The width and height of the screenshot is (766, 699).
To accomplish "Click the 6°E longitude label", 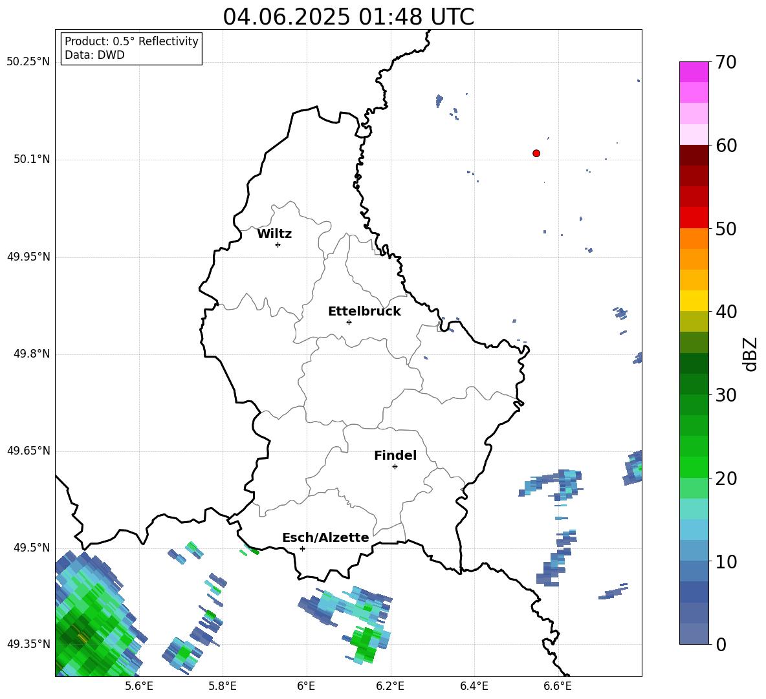I will (x=306, y=686).
